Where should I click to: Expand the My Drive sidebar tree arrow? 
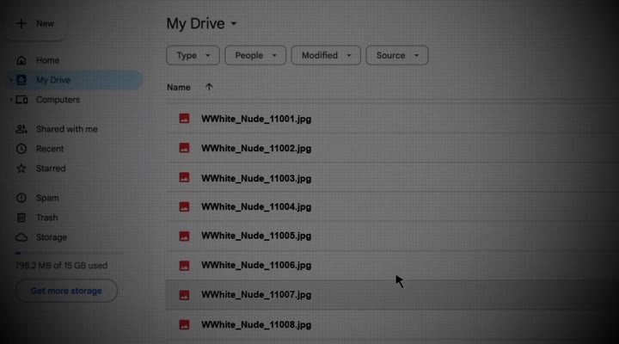[x=11, y=80]
